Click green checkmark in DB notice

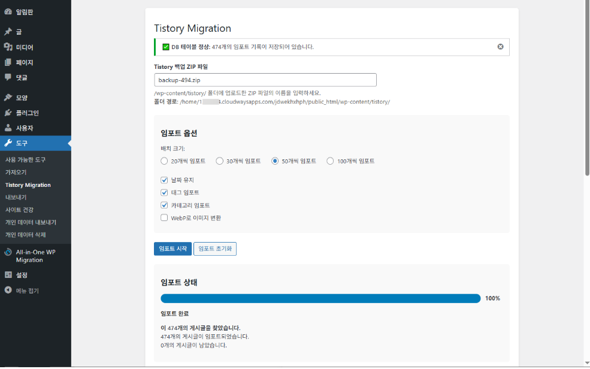(165, 47)
